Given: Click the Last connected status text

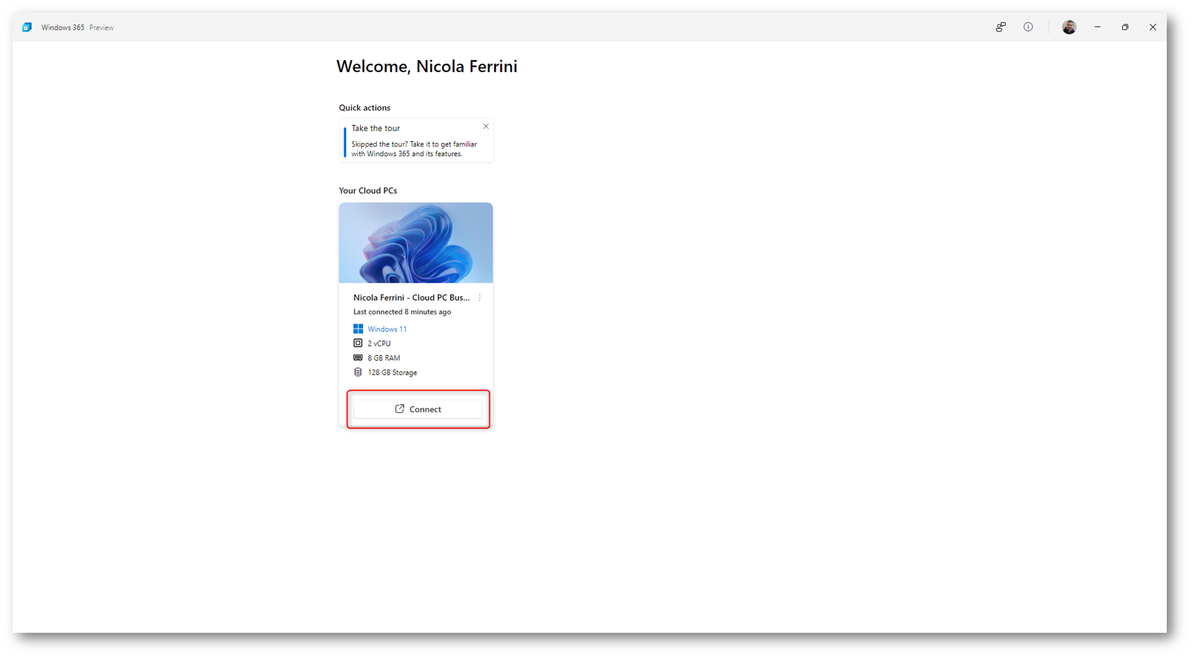Looking at the screenshot, I should 402,312.
